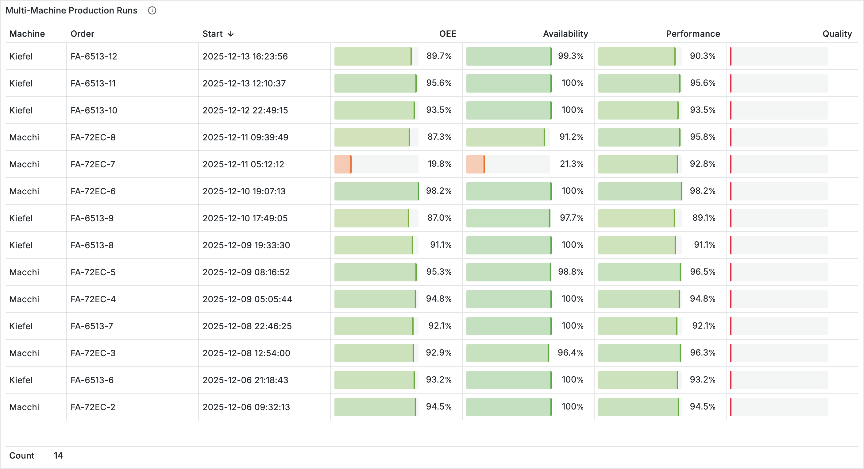
Task: Click the Count footer value 14
Action: point(58,456)
